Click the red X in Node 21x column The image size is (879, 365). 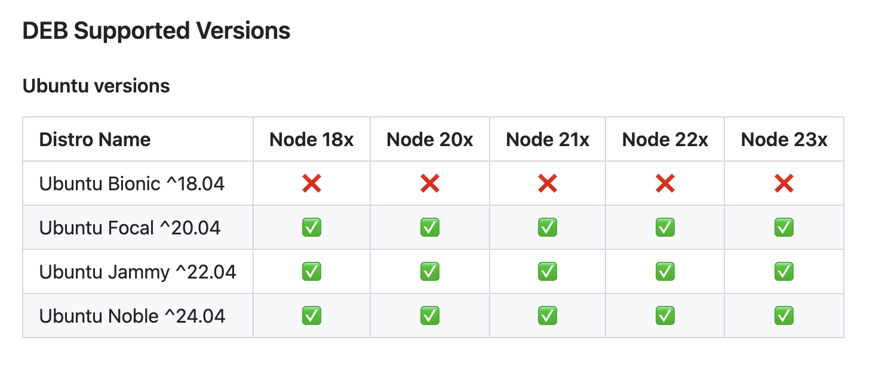pos(548,184)
